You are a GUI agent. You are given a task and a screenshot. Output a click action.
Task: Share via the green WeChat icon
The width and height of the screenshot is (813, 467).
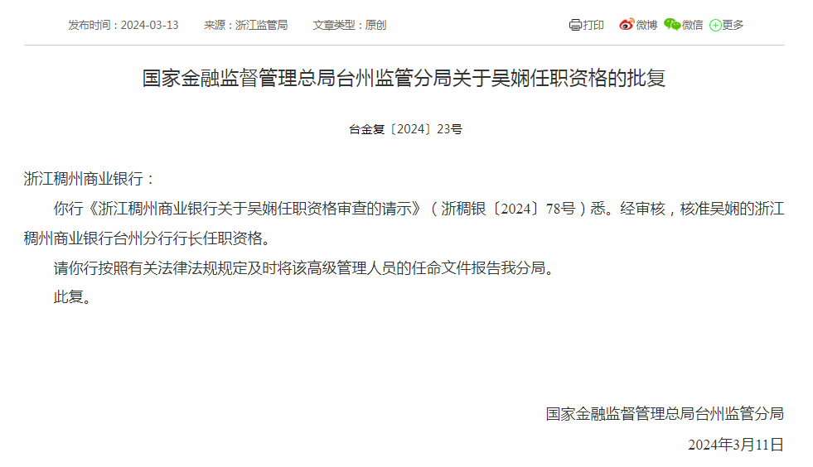coord(672,24)
